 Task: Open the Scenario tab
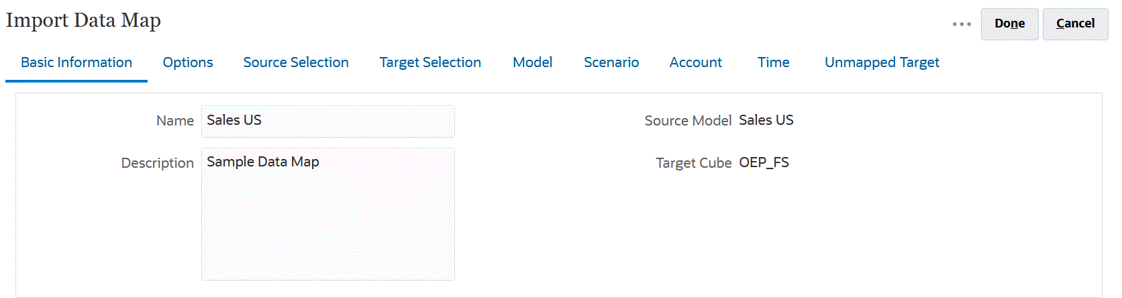(x=611, y=62)
